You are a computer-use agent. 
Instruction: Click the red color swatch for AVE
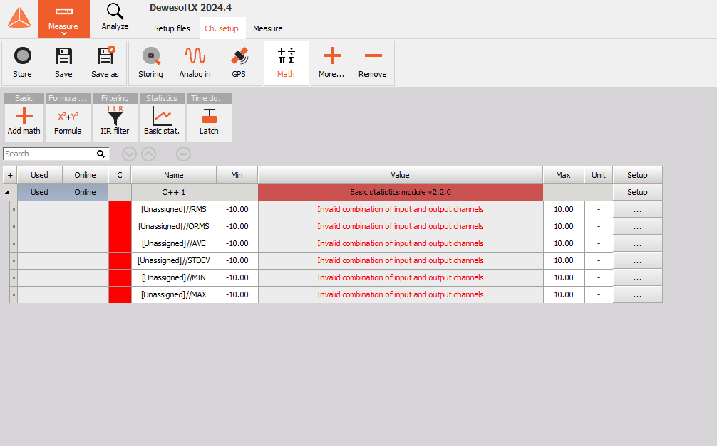tap(120, 243)
